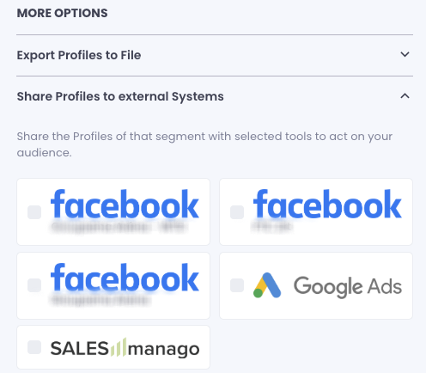Click the first Facebook logo

point(125,204)
